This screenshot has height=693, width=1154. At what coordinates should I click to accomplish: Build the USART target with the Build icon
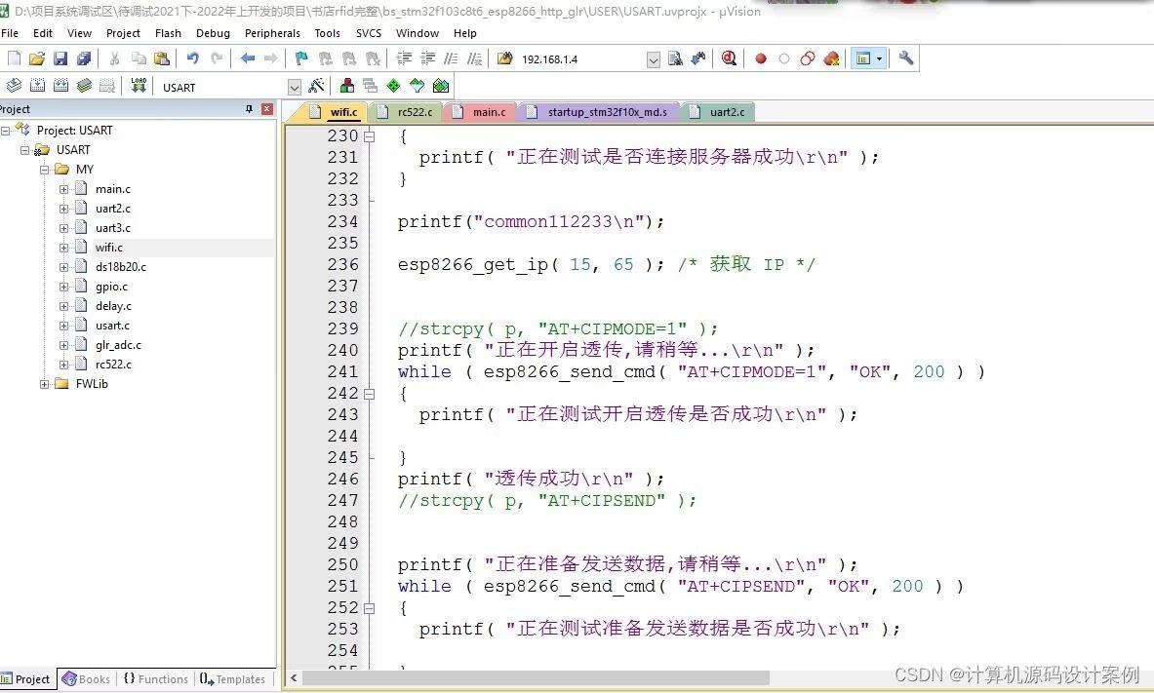(36, 86)
